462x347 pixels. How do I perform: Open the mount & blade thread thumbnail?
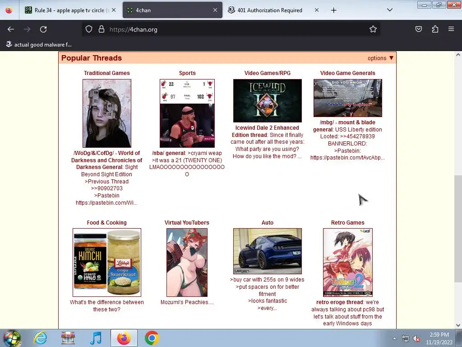(348, 98)
